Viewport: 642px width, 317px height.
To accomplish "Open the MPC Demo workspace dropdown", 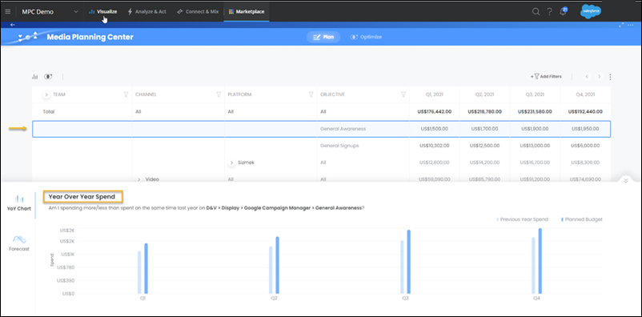I will [50, 11].
